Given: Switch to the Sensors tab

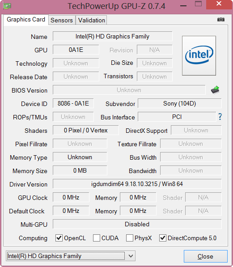Looking at the screenshot, I should click(x=62, y=20).
